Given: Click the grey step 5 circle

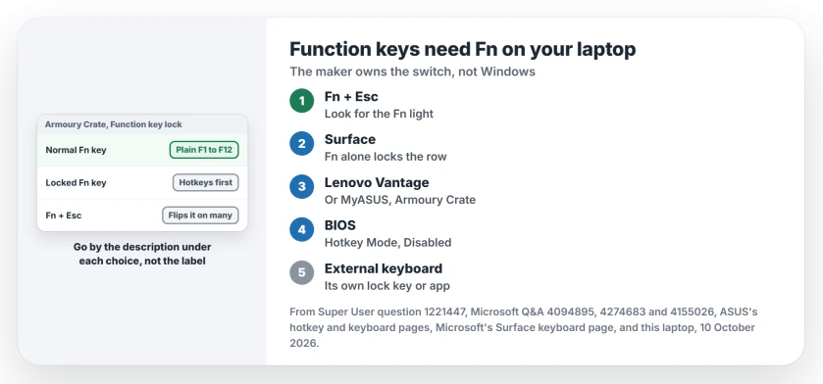Looking at the screenshot, I should tap(302, 272).
